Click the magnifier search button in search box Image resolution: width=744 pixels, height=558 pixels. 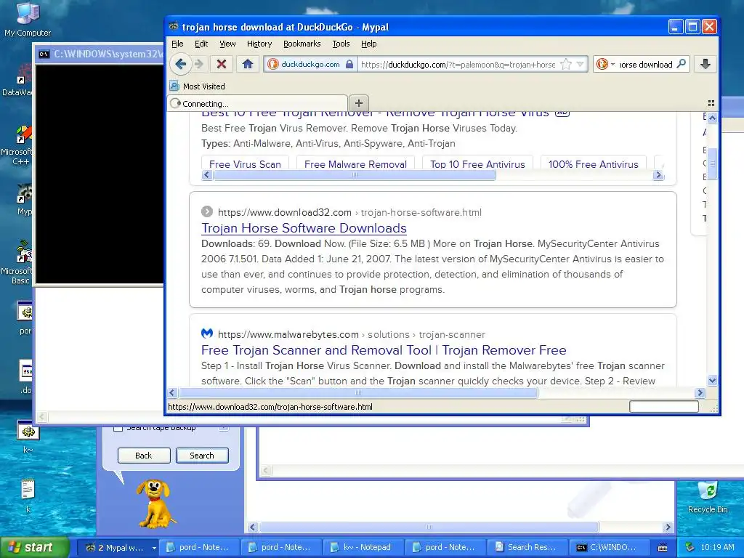(682, 64)
